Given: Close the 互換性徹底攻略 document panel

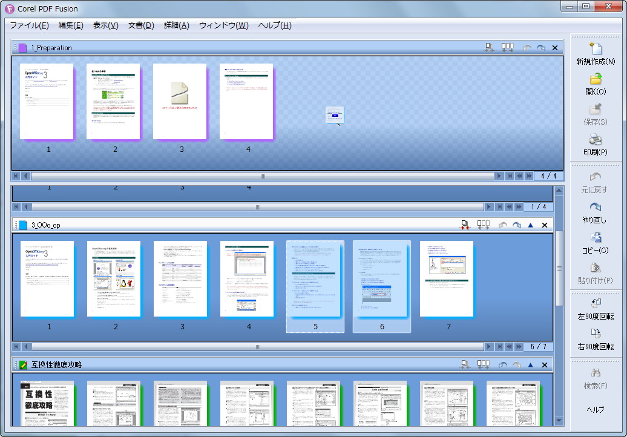Looking at the screenshot, I should (544, 364).
